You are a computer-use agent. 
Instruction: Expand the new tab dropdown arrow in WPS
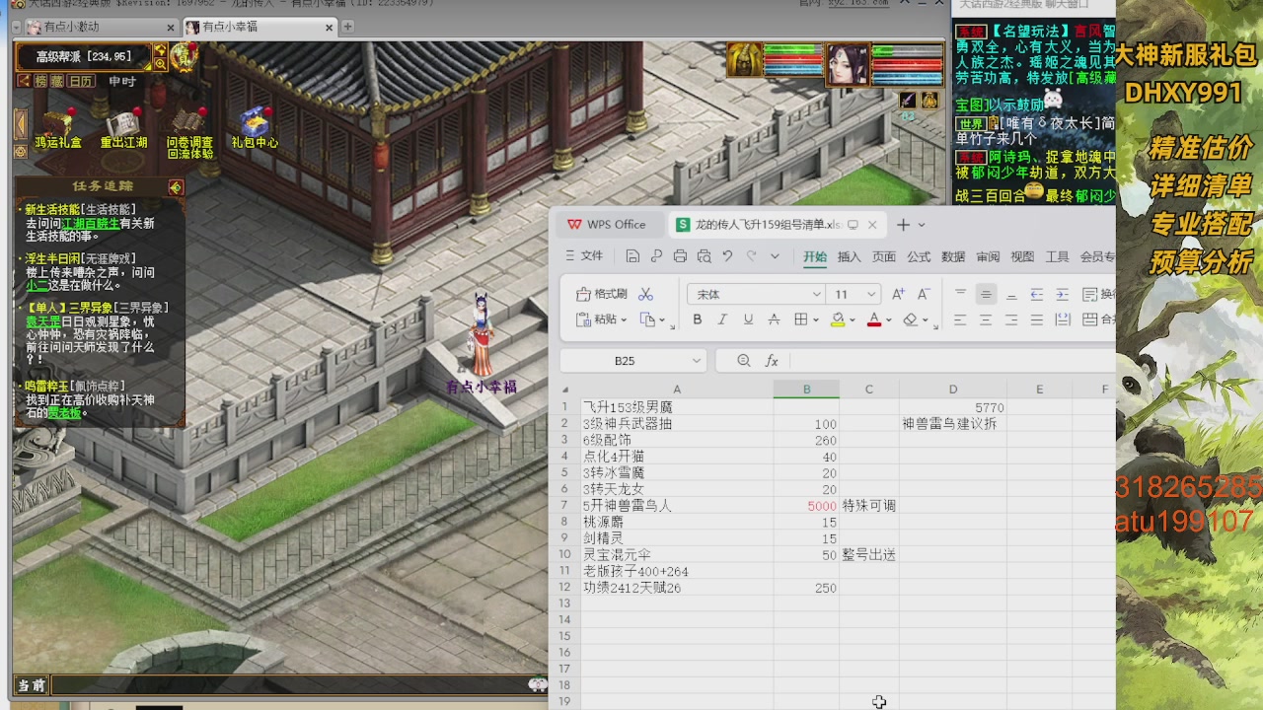(922, 225)
